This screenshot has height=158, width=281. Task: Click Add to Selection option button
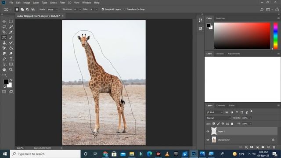22,10
